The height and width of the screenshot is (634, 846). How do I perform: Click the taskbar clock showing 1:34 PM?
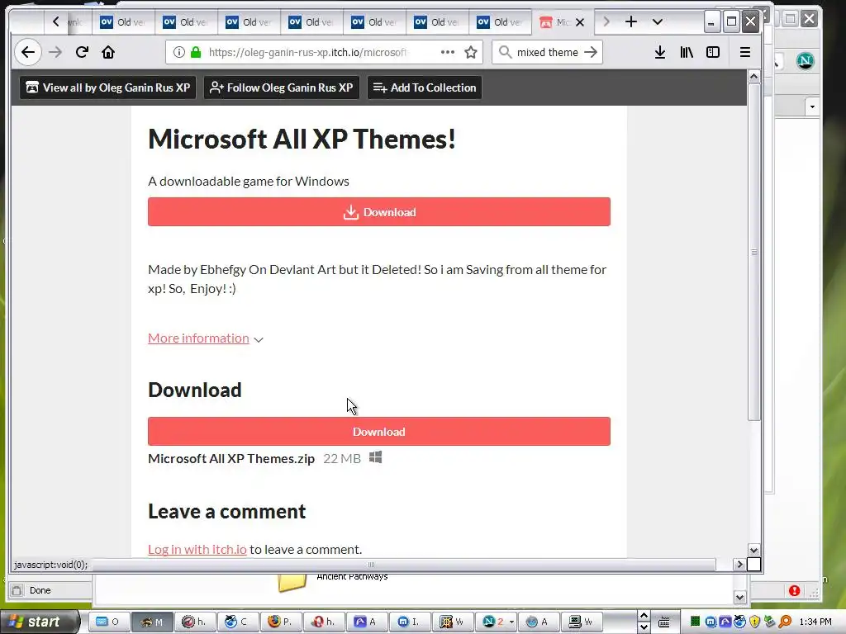point(815,622)
